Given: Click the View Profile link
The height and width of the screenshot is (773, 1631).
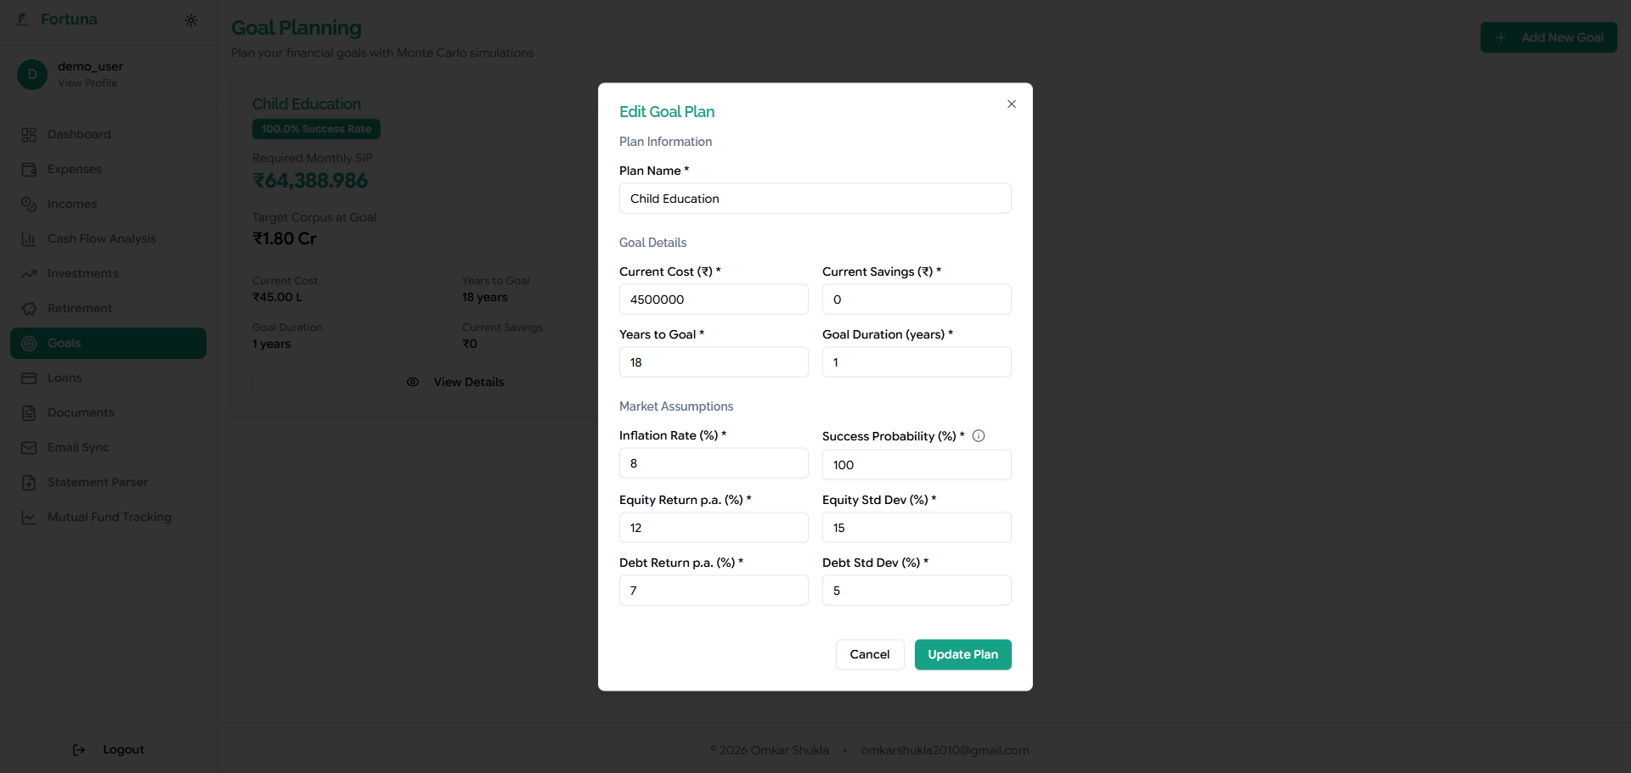Looking at the screenshot, I should click(x=87, y=83).
